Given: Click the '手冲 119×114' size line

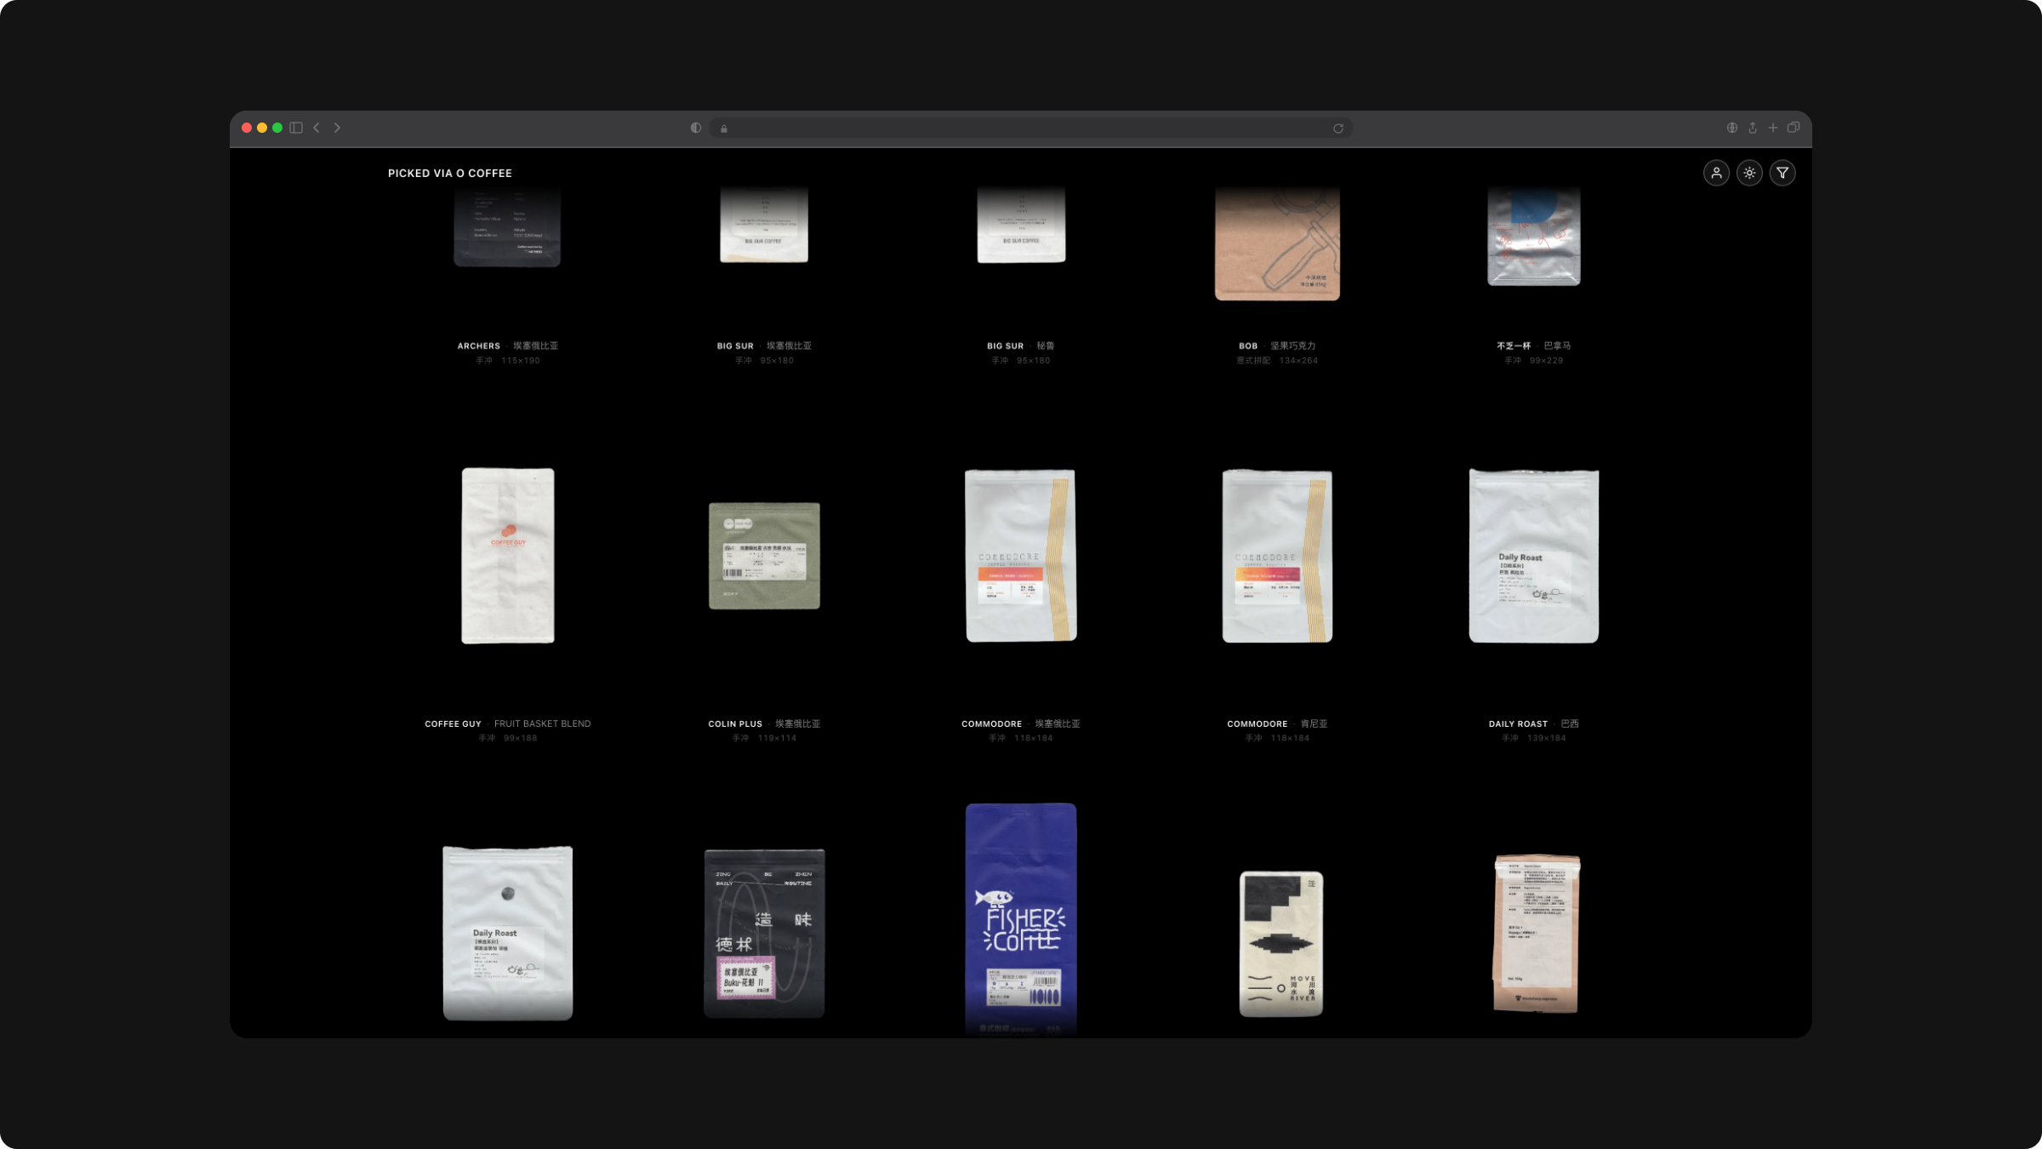Looking at the screenshot, I should click(x=764, y=739).
